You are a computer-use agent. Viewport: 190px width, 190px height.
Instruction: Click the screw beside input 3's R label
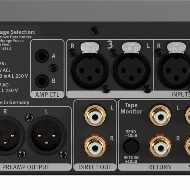tap(73, 53)
